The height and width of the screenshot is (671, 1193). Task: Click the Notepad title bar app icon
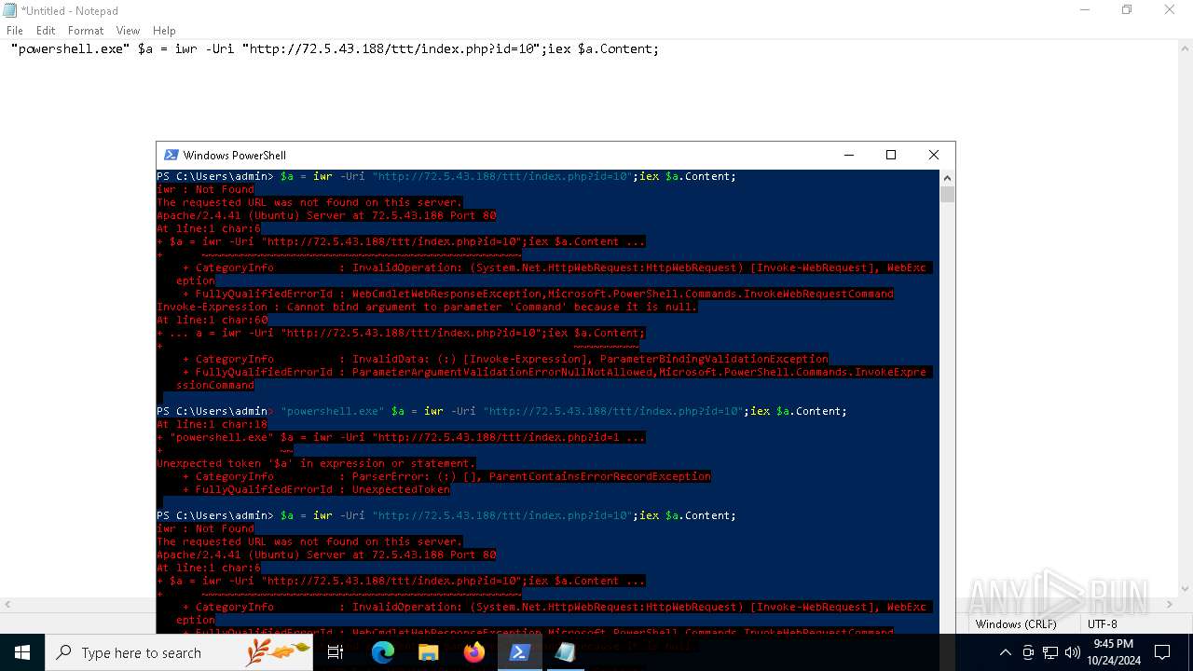[11, 10]
